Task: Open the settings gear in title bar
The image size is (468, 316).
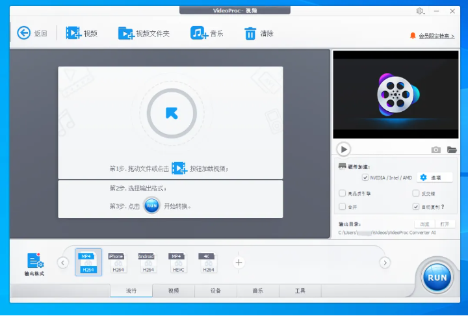Action: pyautogui.click(x=420, y=11)
